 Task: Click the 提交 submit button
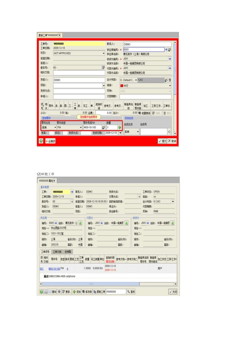(x=162, y=141)
